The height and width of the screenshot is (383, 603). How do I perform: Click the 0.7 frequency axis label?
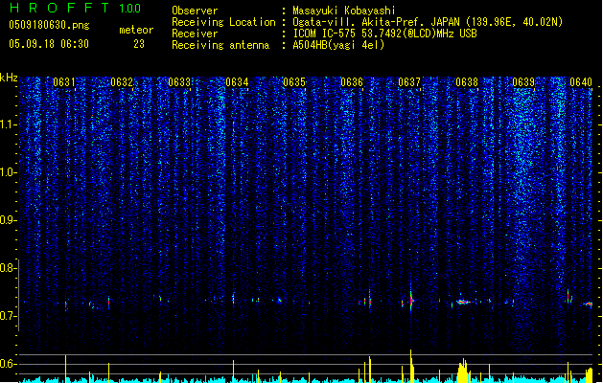click(x=9, y=316)
